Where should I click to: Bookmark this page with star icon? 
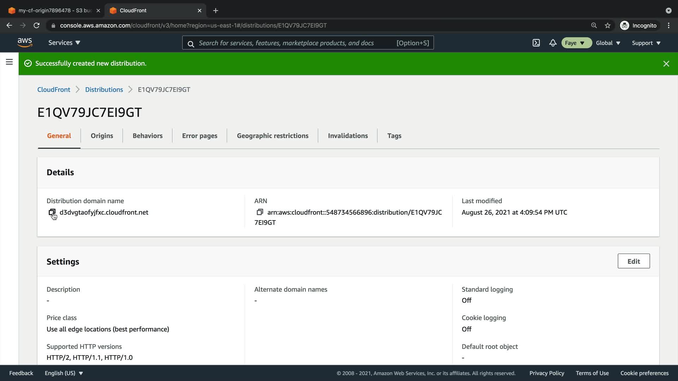[x=607, y=25]
